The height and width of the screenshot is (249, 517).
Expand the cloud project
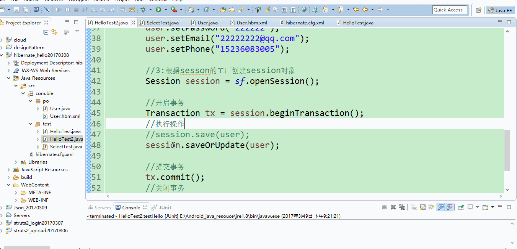click(x=2, y=40)
